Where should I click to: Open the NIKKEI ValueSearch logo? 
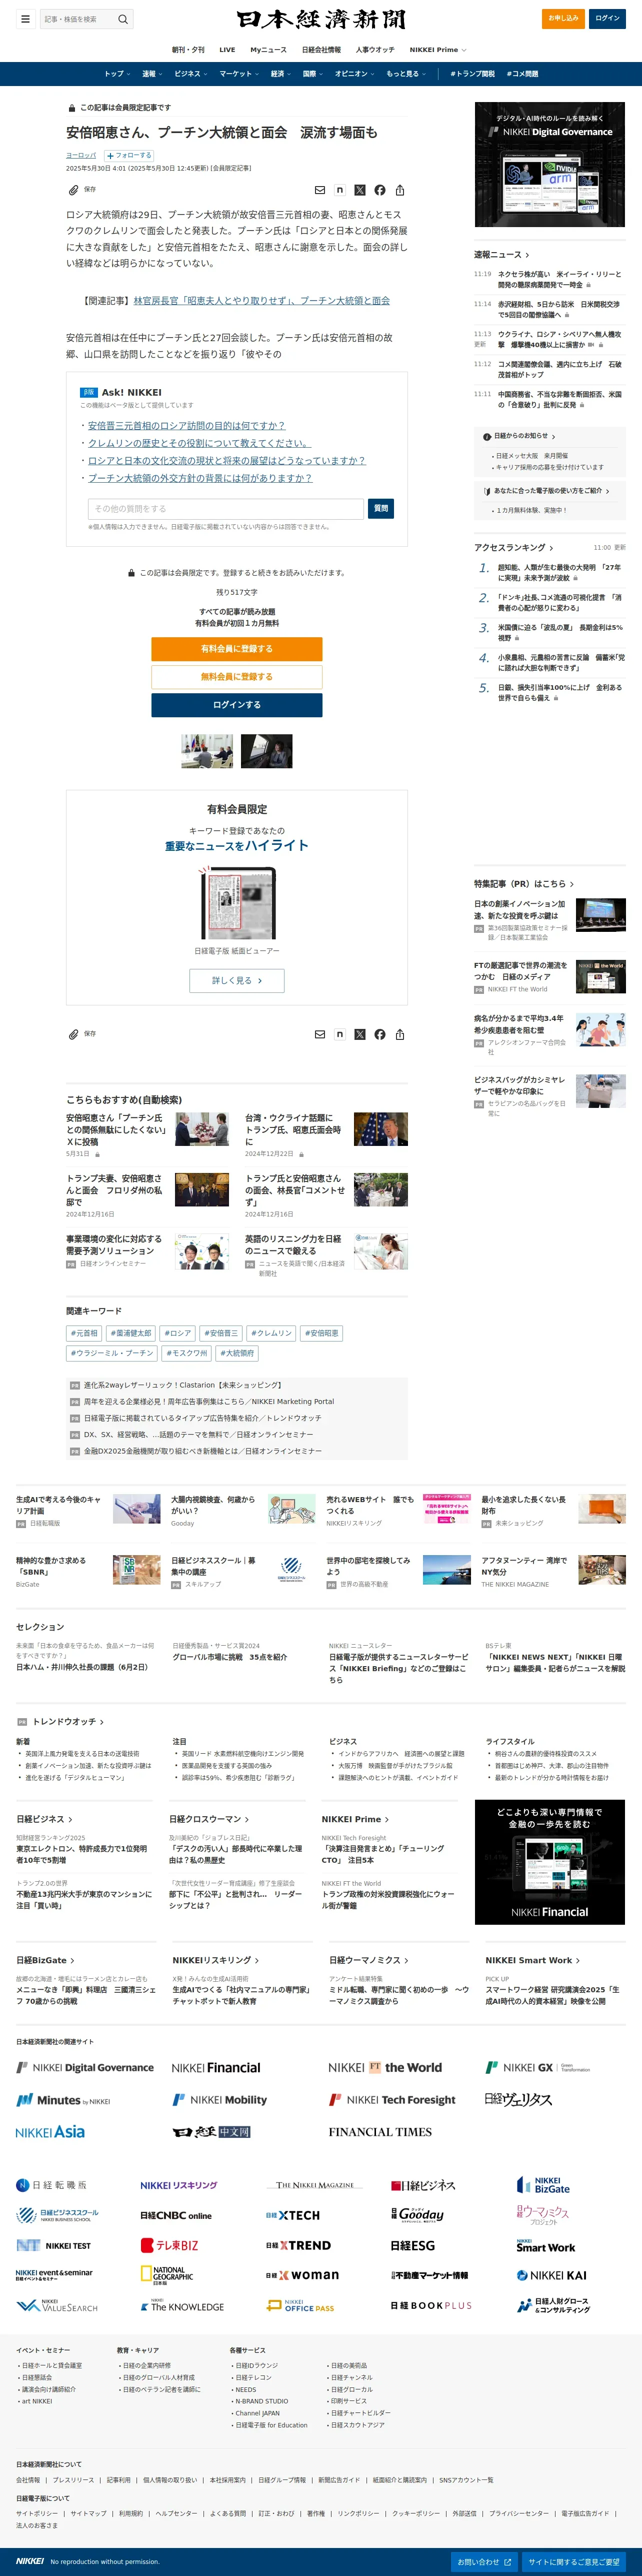tap(57, 2305)
